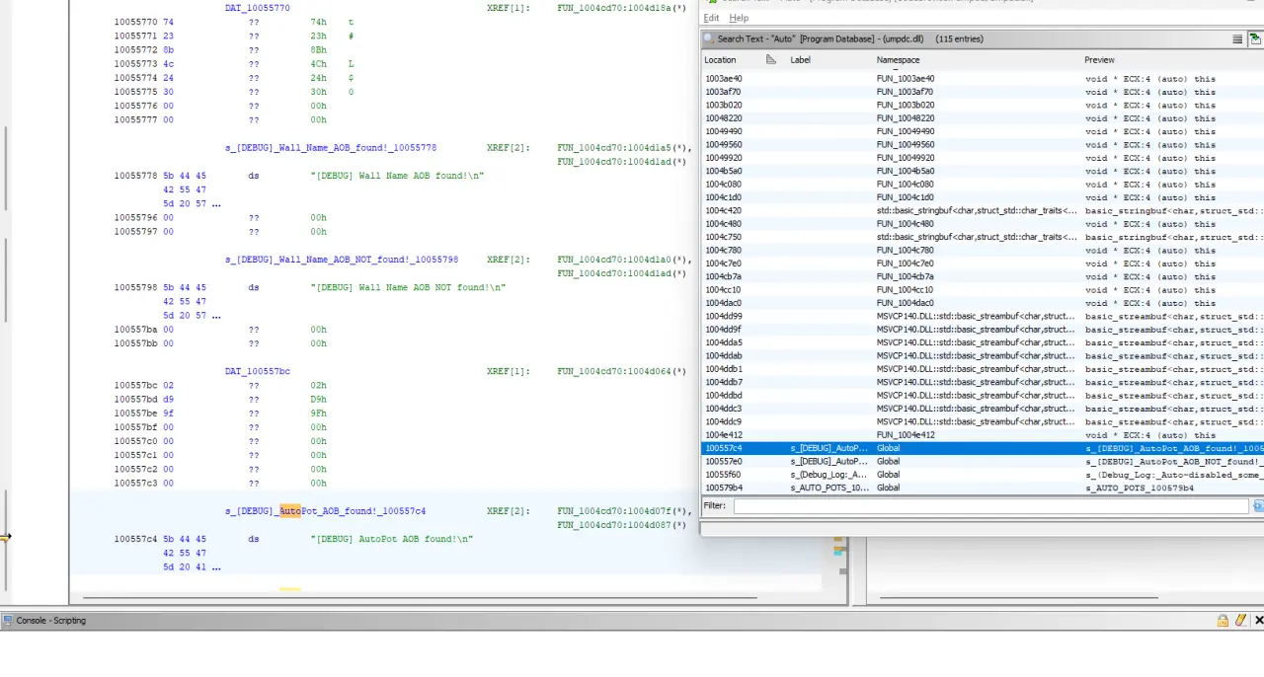Close the Console - Scripting panel

coord(1258,621)
